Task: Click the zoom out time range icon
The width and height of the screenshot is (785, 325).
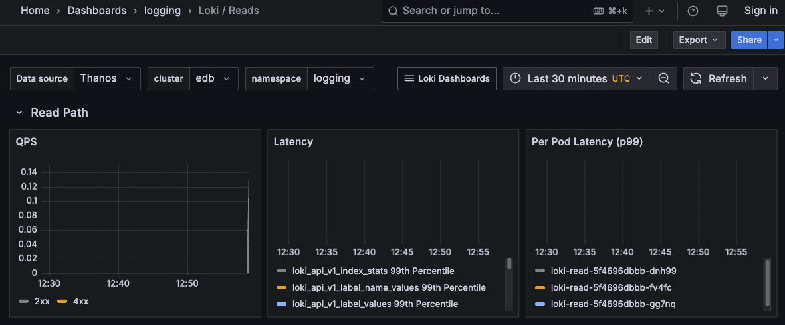Action: click(664, 78)
